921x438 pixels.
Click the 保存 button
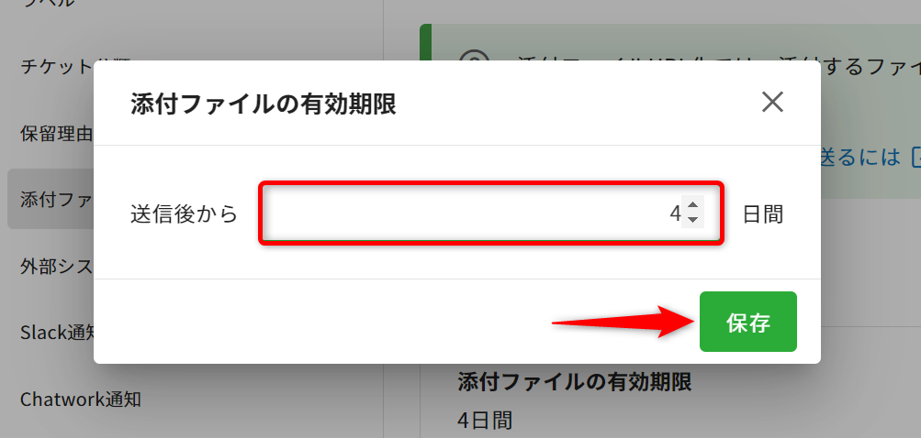[747, 322]
